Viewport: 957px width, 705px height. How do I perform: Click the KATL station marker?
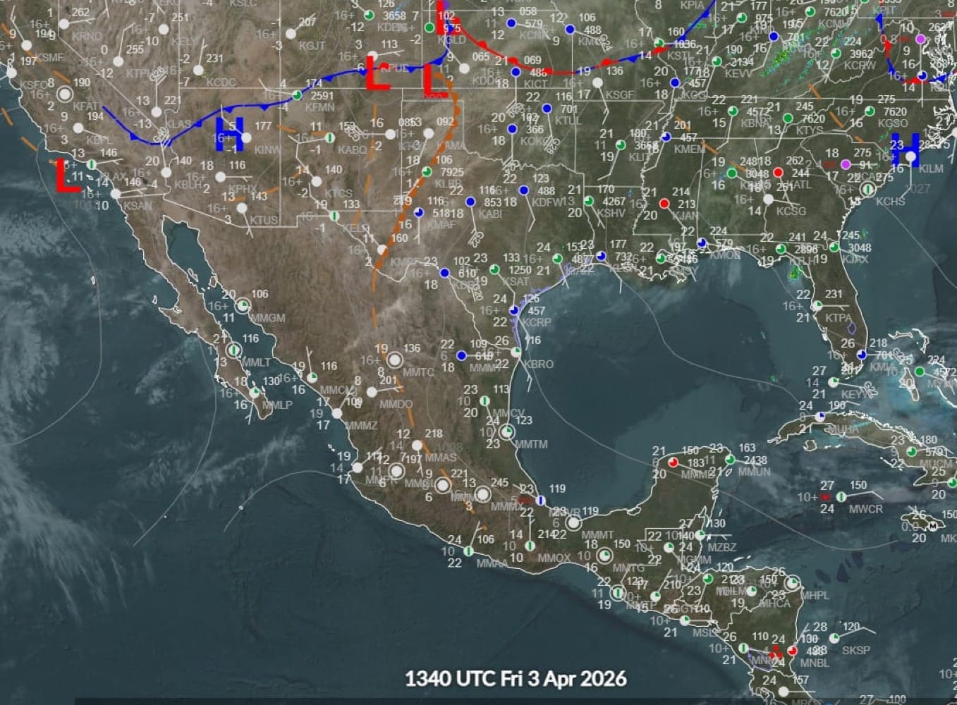coord(778,173)
